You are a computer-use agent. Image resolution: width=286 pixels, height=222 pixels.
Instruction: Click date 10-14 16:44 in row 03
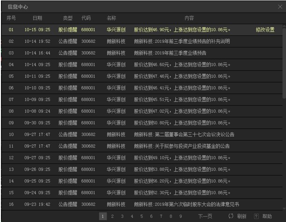[x=37, y=53]
